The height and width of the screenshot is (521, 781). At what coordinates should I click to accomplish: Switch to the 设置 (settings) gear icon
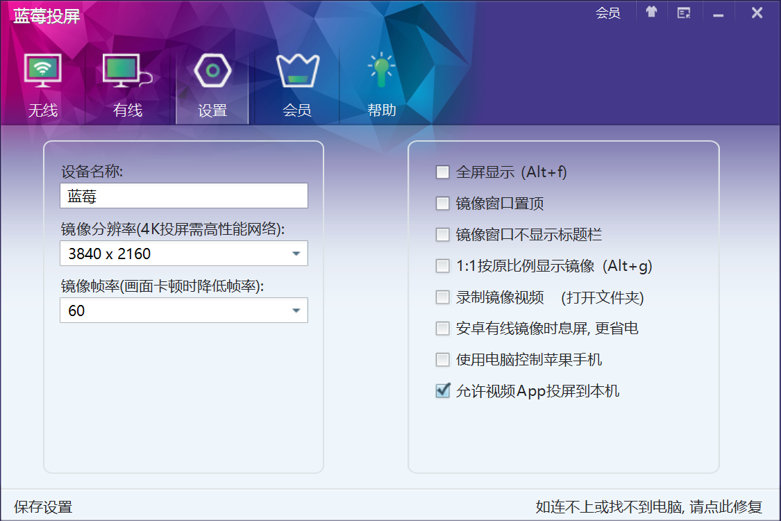coord(212,69)
